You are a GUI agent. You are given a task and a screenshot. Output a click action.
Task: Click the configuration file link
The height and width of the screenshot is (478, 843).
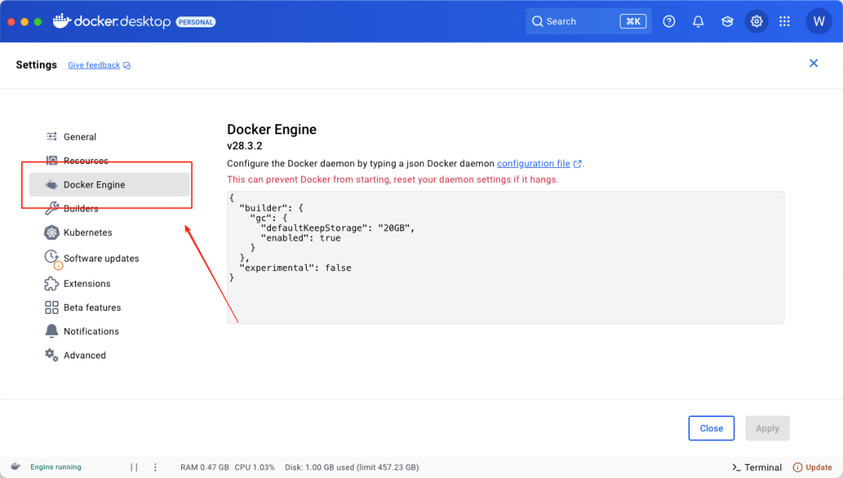tap(534, 164)
